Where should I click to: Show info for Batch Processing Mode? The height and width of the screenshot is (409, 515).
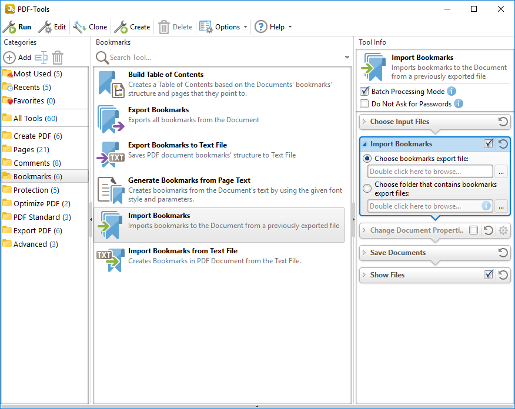pos(452,91)
